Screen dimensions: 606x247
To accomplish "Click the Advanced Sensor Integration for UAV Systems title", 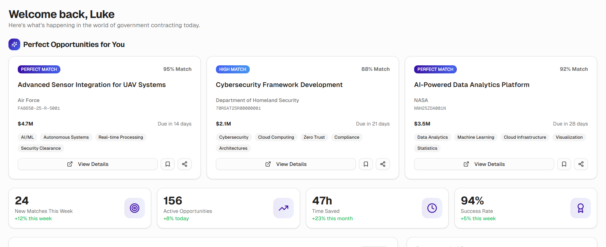I will point(92,85).
